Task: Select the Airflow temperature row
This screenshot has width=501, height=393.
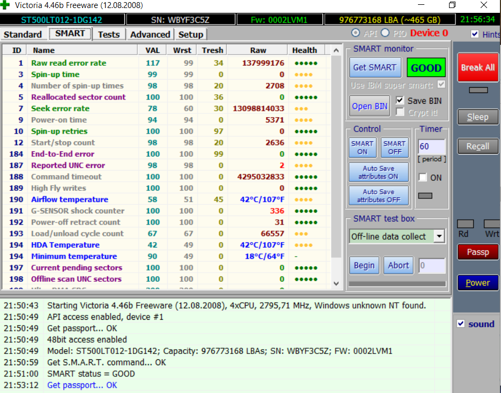Action: [x=166, y=199]
